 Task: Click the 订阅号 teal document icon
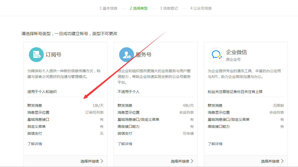coord(36,55)
